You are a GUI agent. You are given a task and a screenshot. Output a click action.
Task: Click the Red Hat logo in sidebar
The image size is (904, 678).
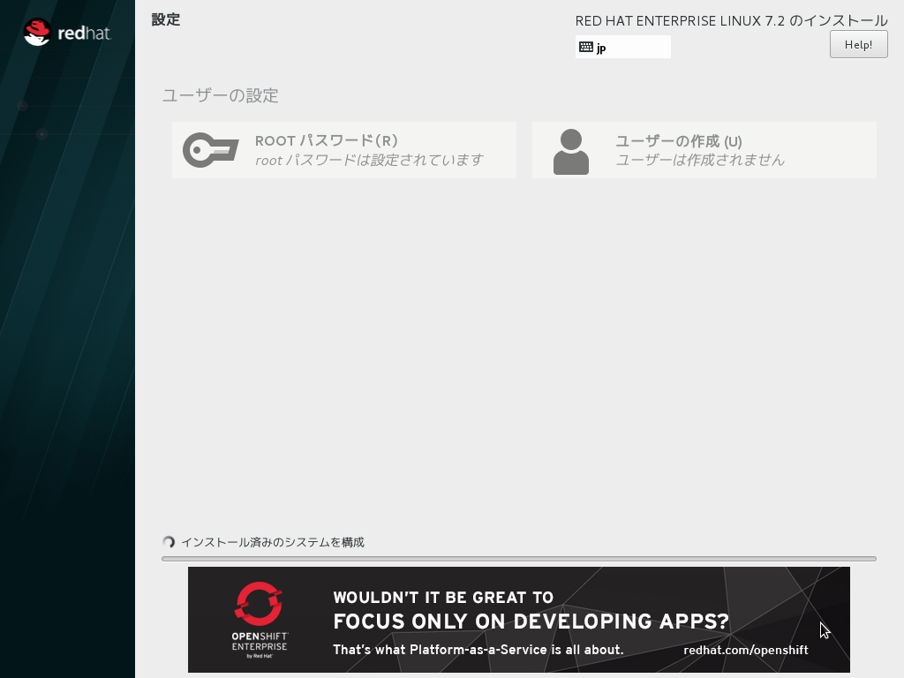pos(67,33)
